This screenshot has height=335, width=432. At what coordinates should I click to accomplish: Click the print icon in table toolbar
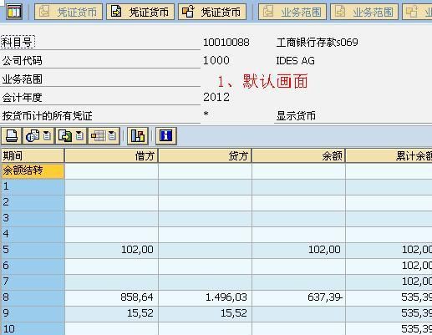tap(12, 136)
